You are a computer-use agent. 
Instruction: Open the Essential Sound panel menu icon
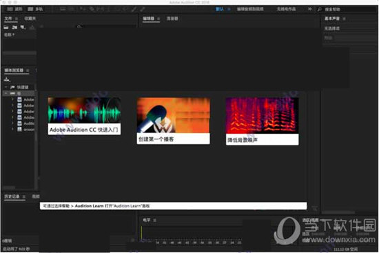pos(344,19)
